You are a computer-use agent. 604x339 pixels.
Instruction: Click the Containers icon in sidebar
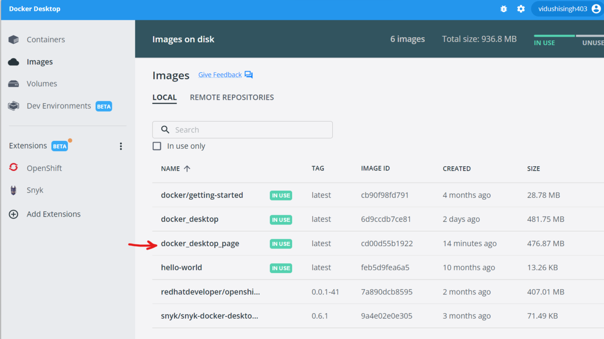point(14,40)
